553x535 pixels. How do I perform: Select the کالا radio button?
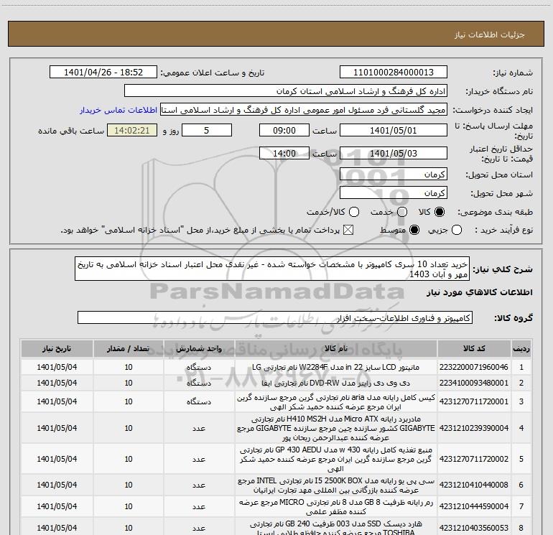(440, 212)
